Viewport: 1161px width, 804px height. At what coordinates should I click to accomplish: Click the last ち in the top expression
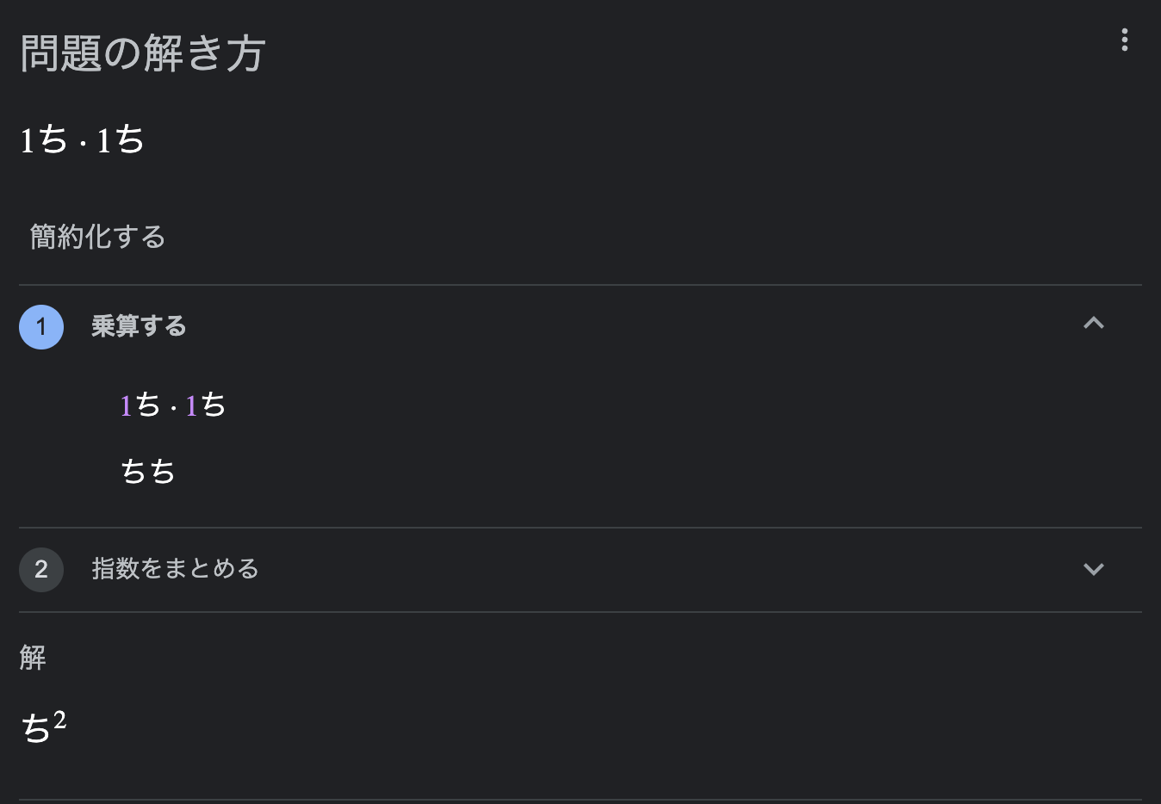[129, 139]
